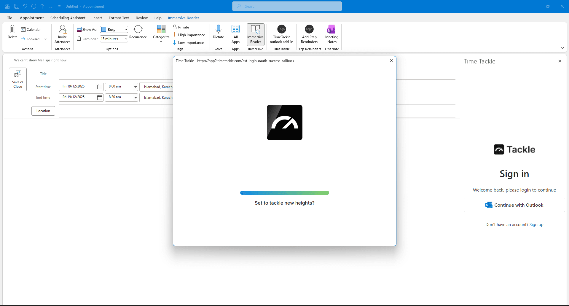Viewport: 569px width, 306px height.
Task: Go to next item arrow
Action: tap(51, 6)
